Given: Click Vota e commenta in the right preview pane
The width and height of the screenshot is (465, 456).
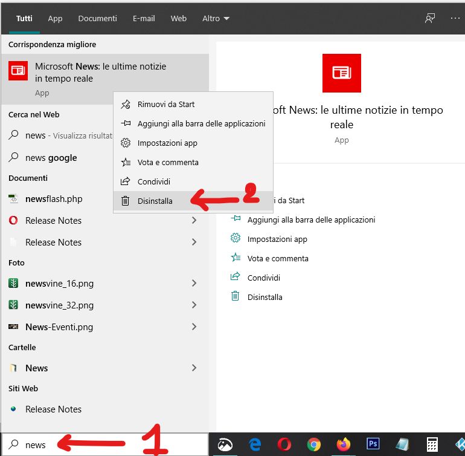Looking at the screenshot, I should click(x=278, y=258).
